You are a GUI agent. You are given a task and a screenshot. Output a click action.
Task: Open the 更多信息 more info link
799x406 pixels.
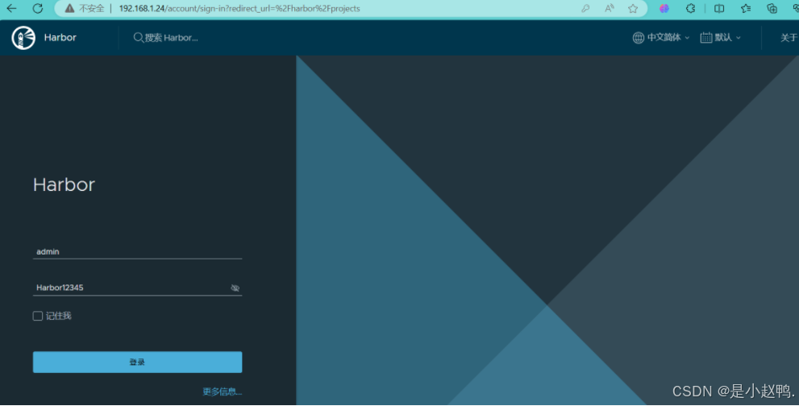223,391
